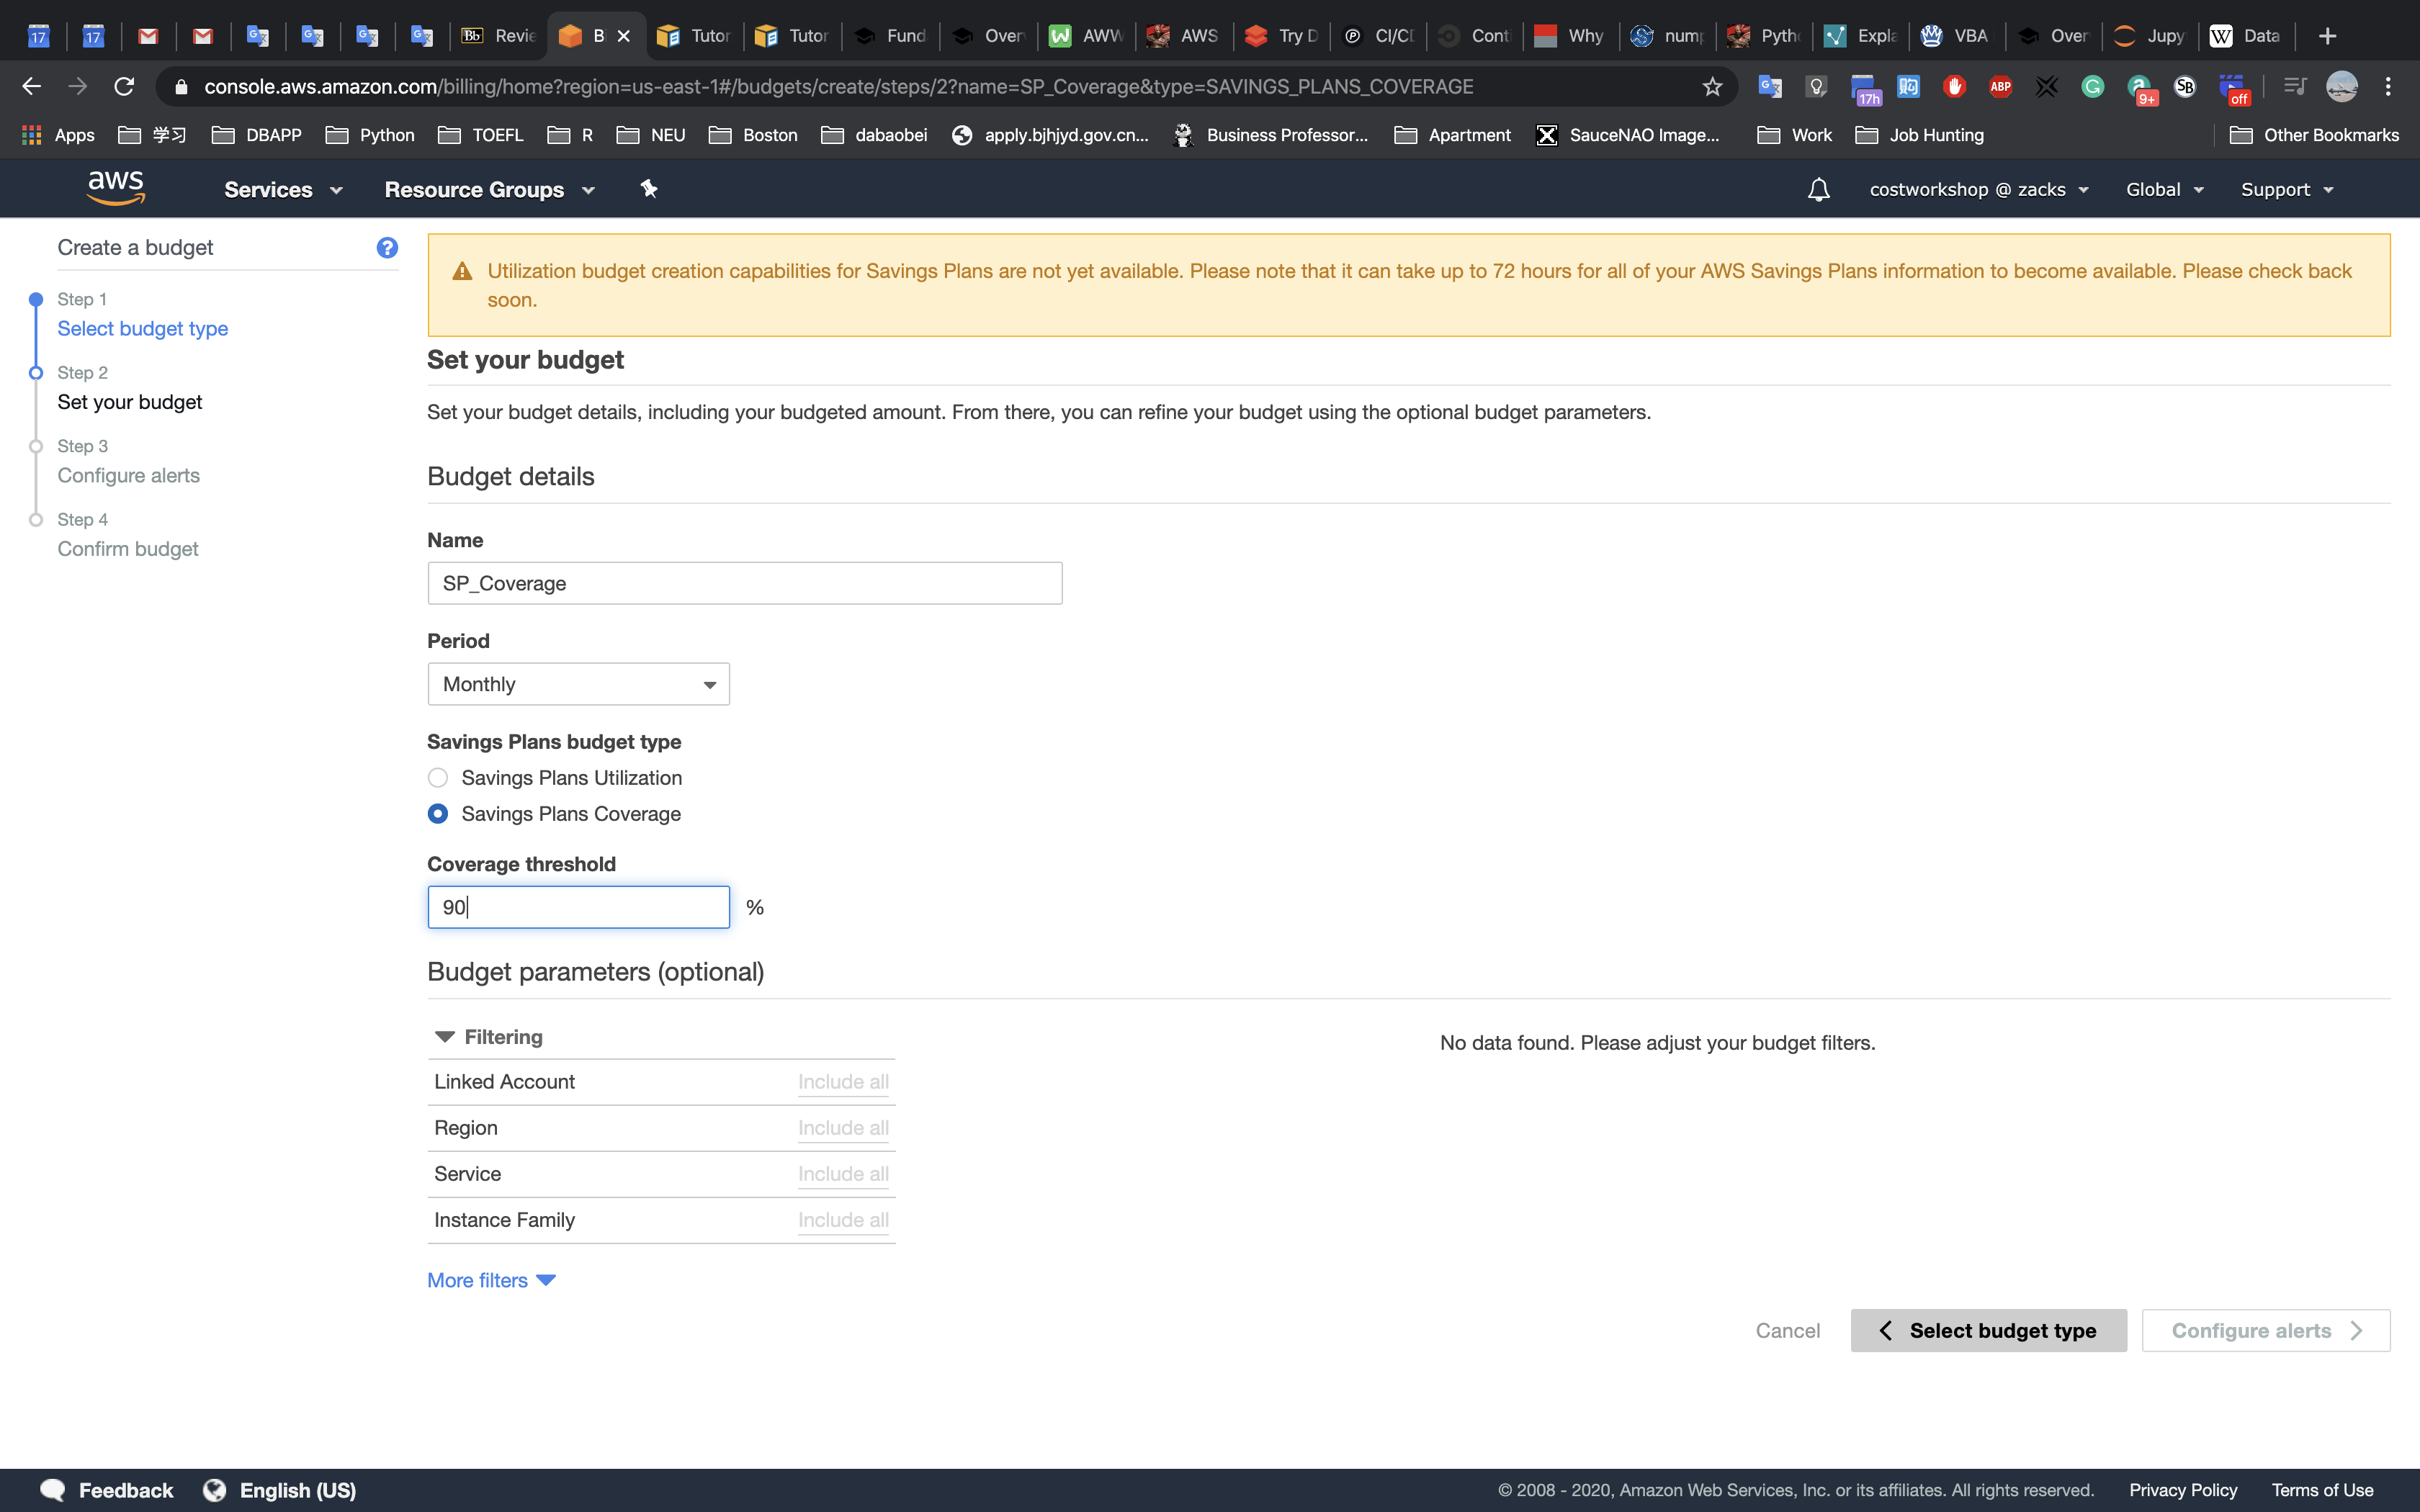
Task: Reload the page with refresh icon
Action: [124, 87]
